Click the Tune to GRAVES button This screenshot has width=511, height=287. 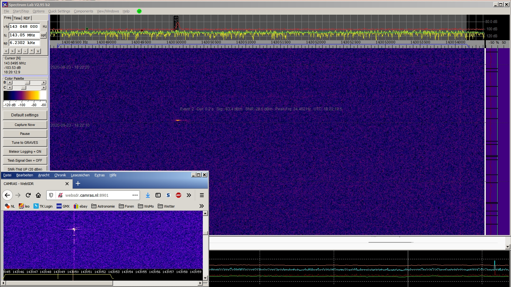tap(25, 143)
